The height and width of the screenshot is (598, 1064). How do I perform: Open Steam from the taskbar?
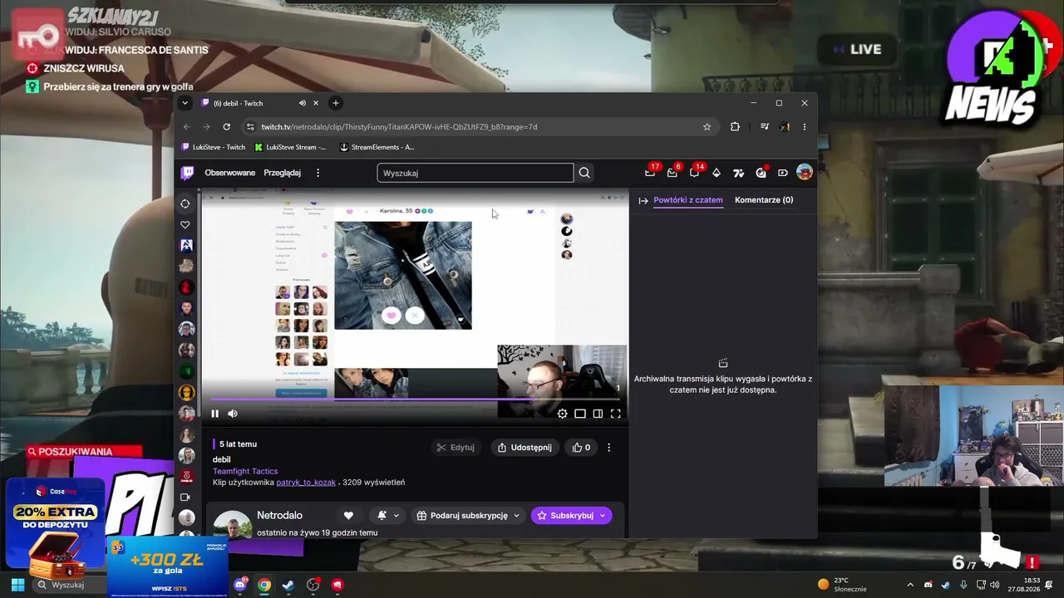[x=288, y=585]
